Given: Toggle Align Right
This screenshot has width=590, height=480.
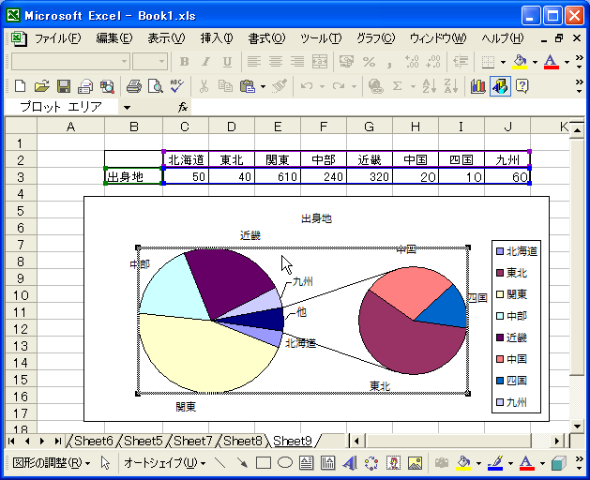Looking at the screenshot, I should point(297,61).
